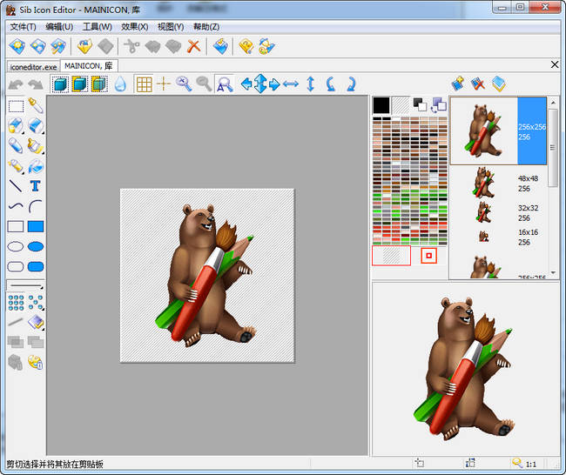Image resolution: width=566 pixels, height=475 pixels.
Task: Click the move right arrow icon
Action: click(274, 84)
